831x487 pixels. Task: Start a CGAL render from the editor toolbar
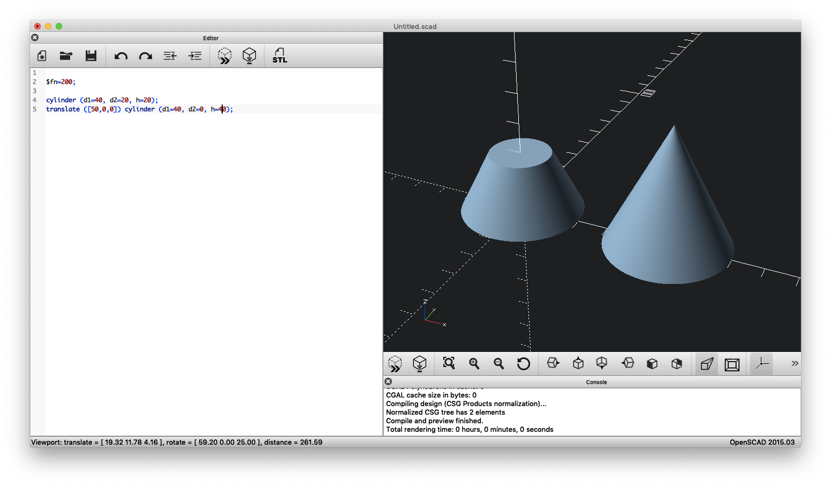249,55
